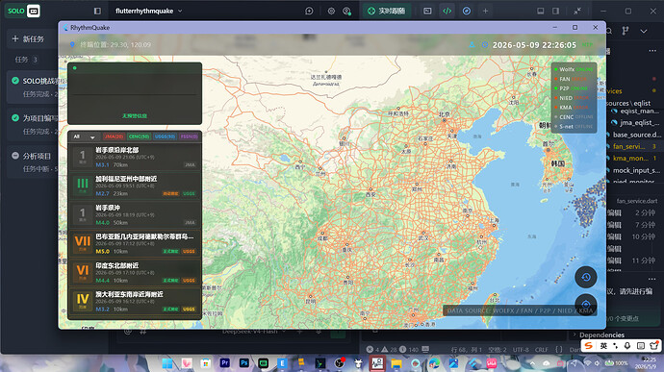
Task: Click the location pin icon in RhythmQuake
Action: pos(72,44)
